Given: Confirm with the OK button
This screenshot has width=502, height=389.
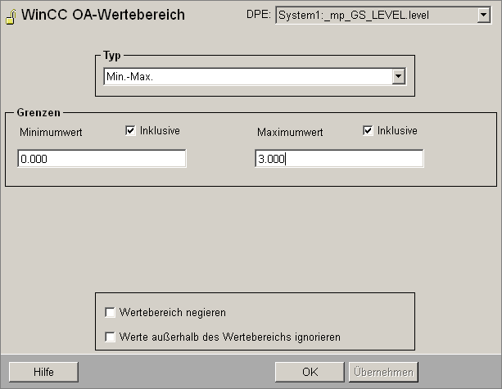Looking at the screenshot, I should [310, 372].
